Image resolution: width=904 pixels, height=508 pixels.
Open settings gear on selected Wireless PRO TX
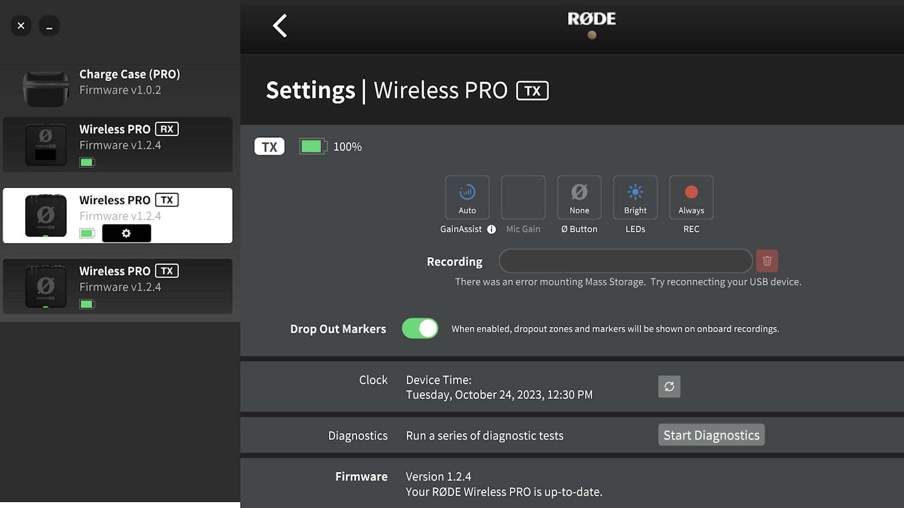click(x=126, y=233)
